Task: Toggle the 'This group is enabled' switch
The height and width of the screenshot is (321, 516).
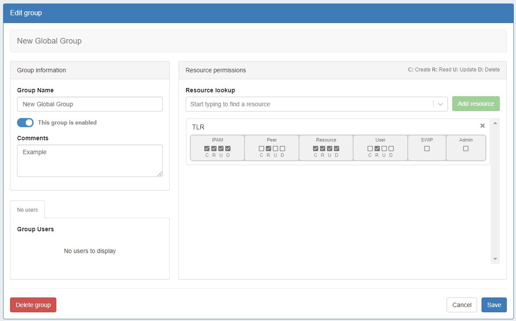Action: pyautogui.click(x=25, y=123)
